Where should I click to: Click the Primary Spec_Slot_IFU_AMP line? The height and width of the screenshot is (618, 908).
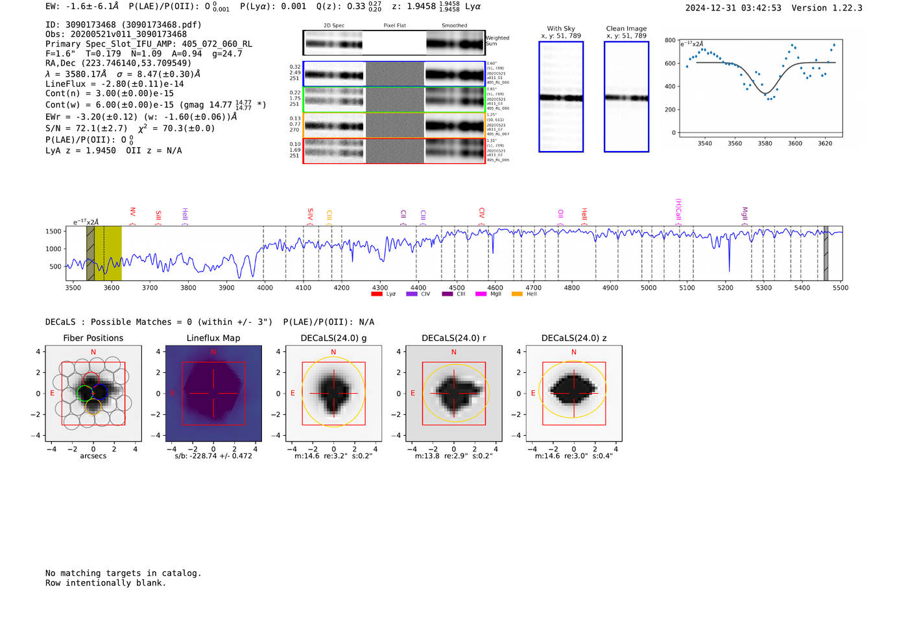[149, 44]
